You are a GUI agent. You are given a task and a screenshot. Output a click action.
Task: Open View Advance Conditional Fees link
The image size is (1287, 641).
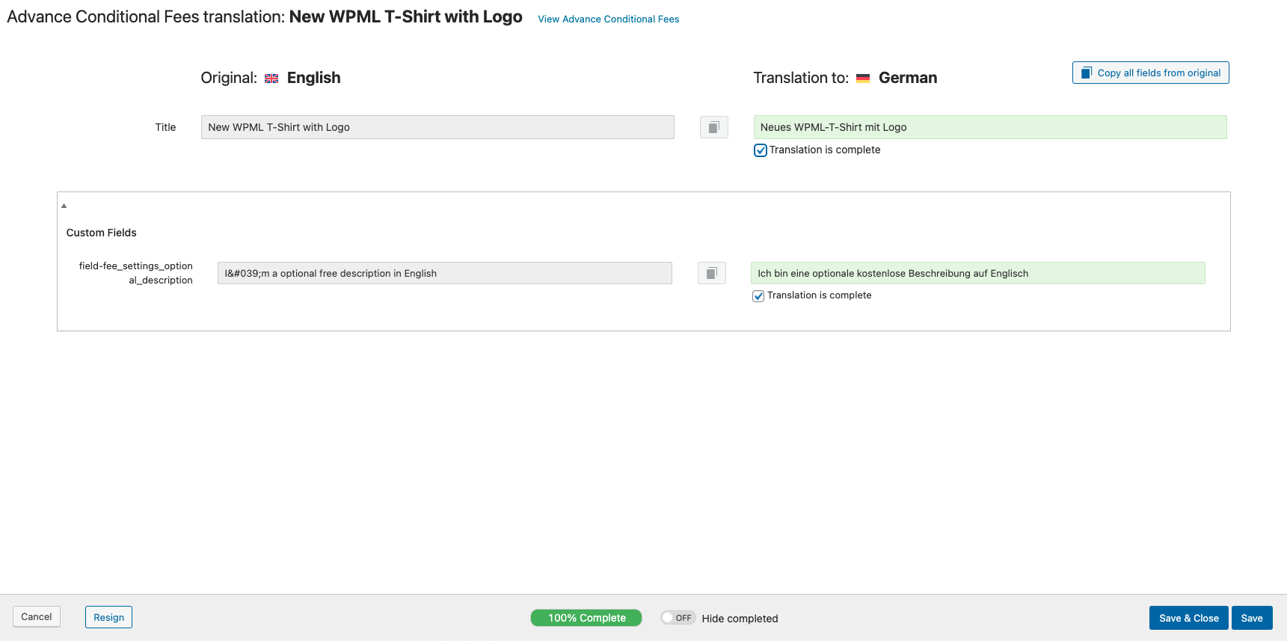609,19
